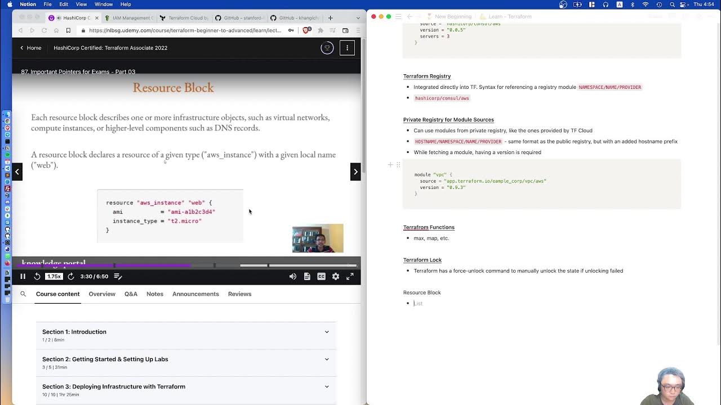This screenshot has height=405, width=721.
Task: Add a block below with plus
Action: point(390,165)
